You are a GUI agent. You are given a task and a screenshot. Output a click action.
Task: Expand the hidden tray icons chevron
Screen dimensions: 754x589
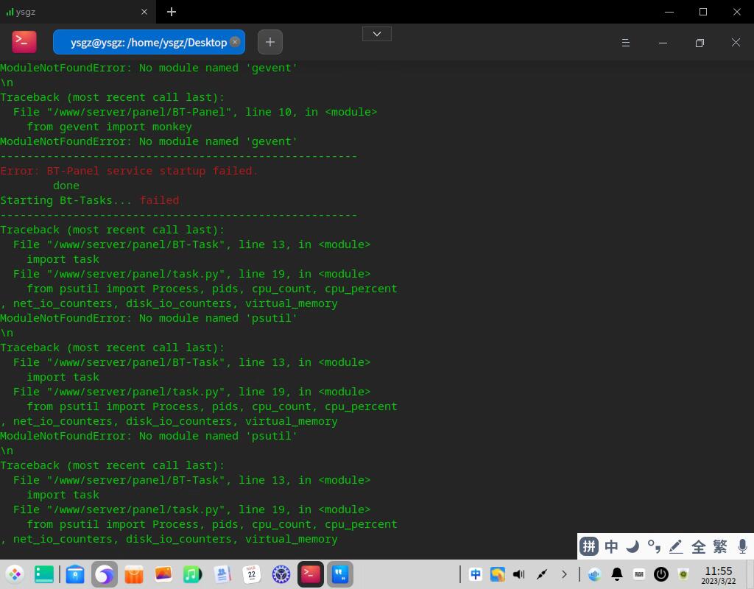pyautogui.click(x=564, y=574)
